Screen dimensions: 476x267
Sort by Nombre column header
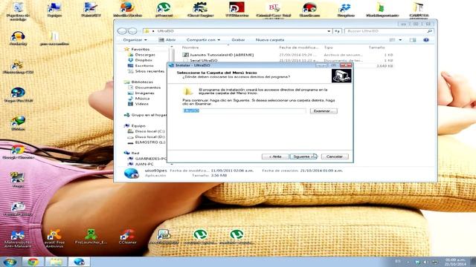click(190, 47)
